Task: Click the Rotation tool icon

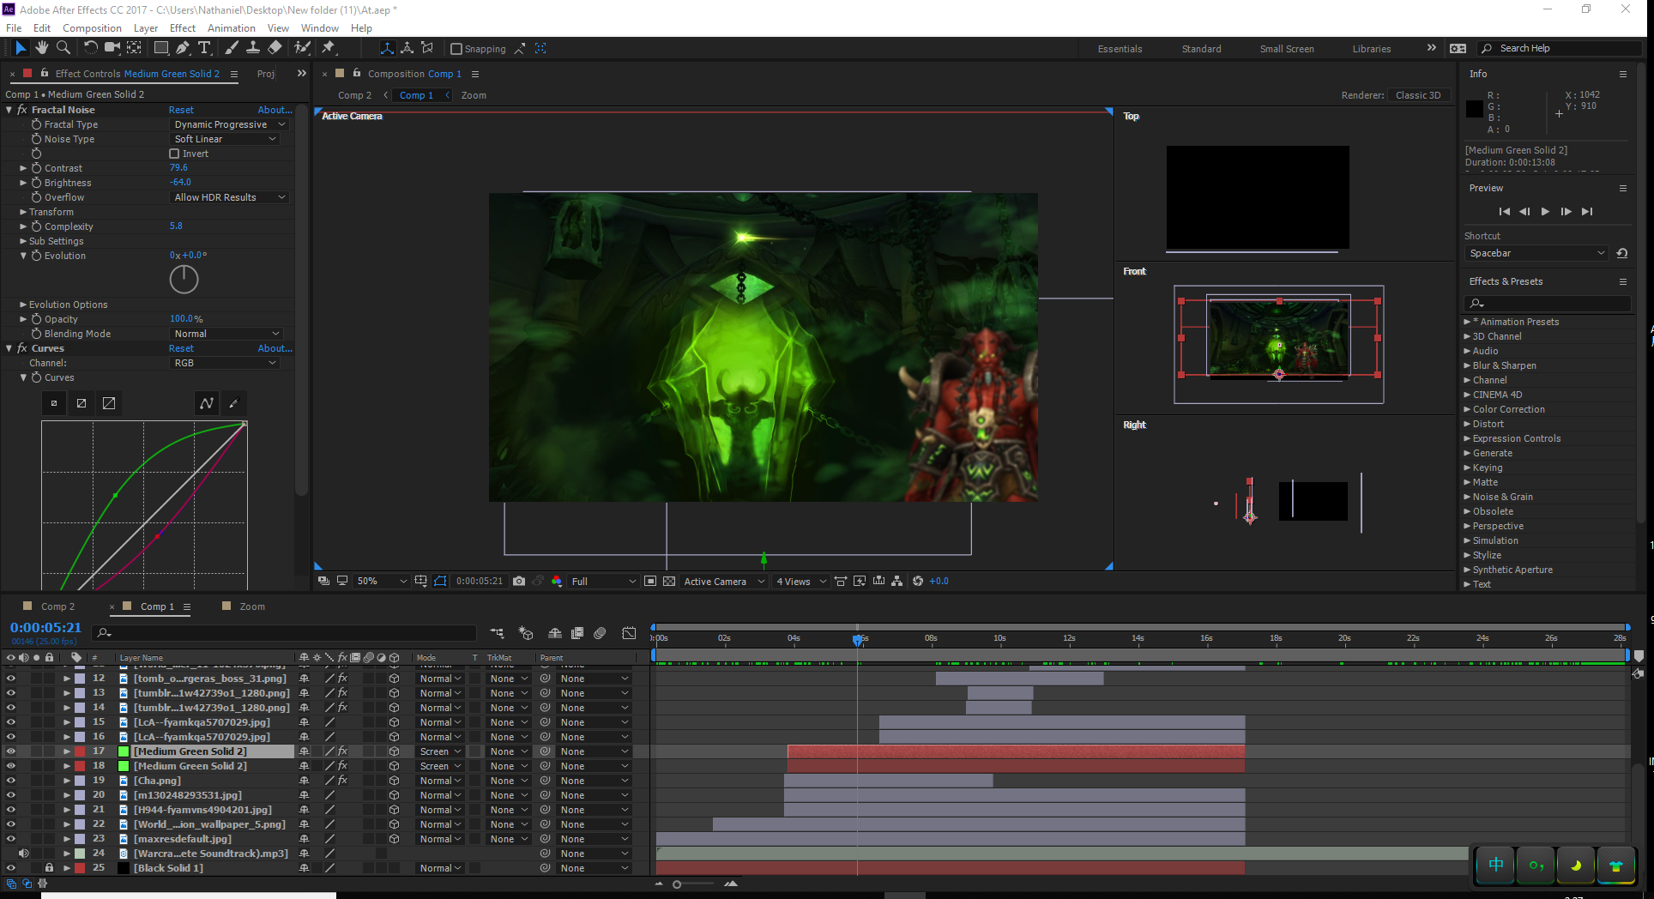Action: click(90, 48)
